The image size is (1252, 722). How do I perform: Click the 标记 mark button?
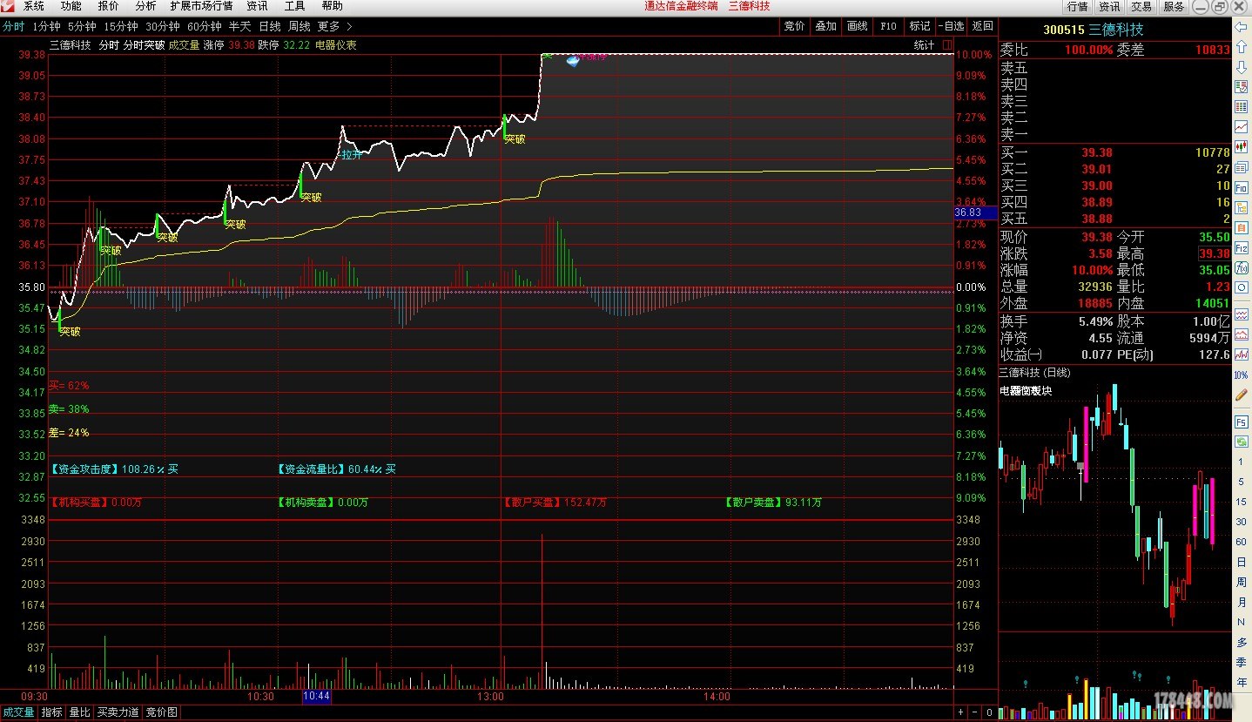tap(919, 26)
